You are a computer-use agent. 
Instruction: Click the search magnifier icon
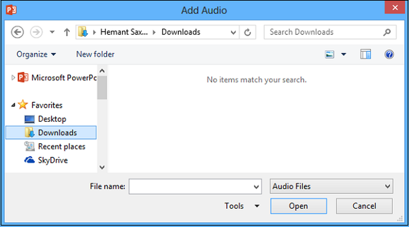387,32
